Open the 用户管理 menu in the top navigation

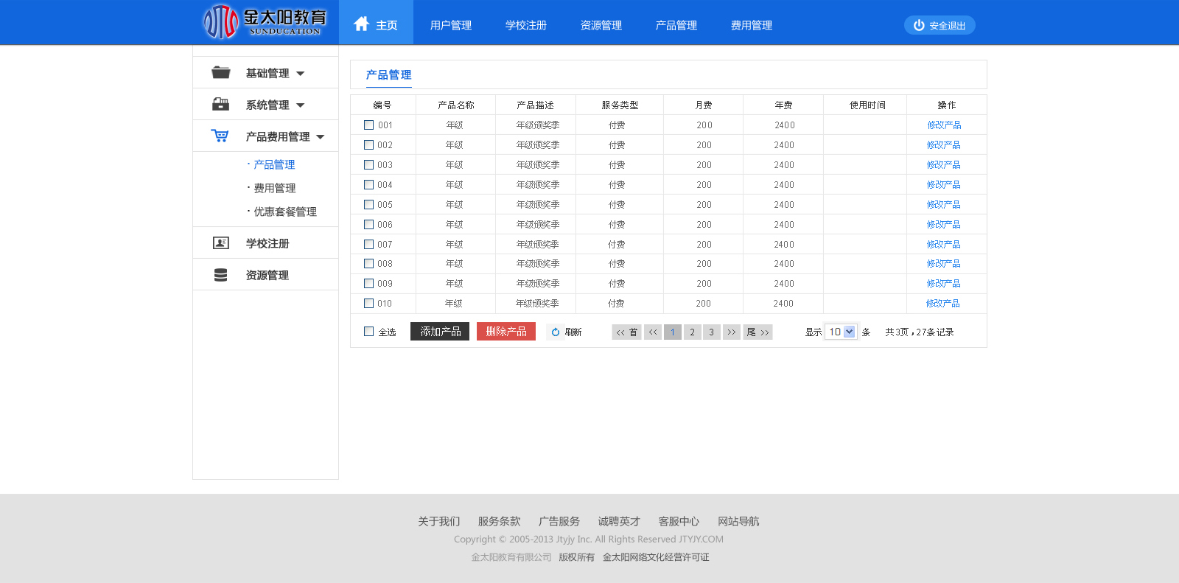(451, 25)
